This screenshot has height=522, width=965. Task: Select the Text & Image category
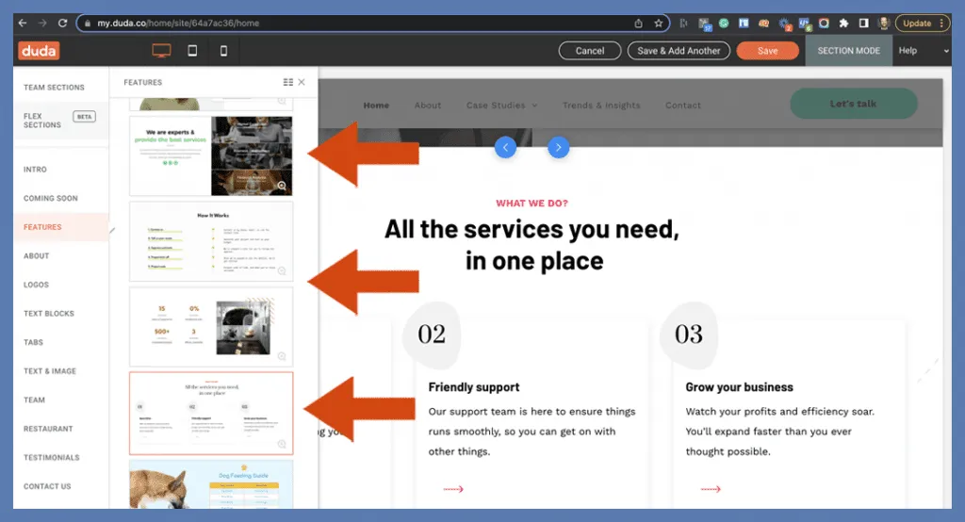pyautogui.click(x=50, y=371)
